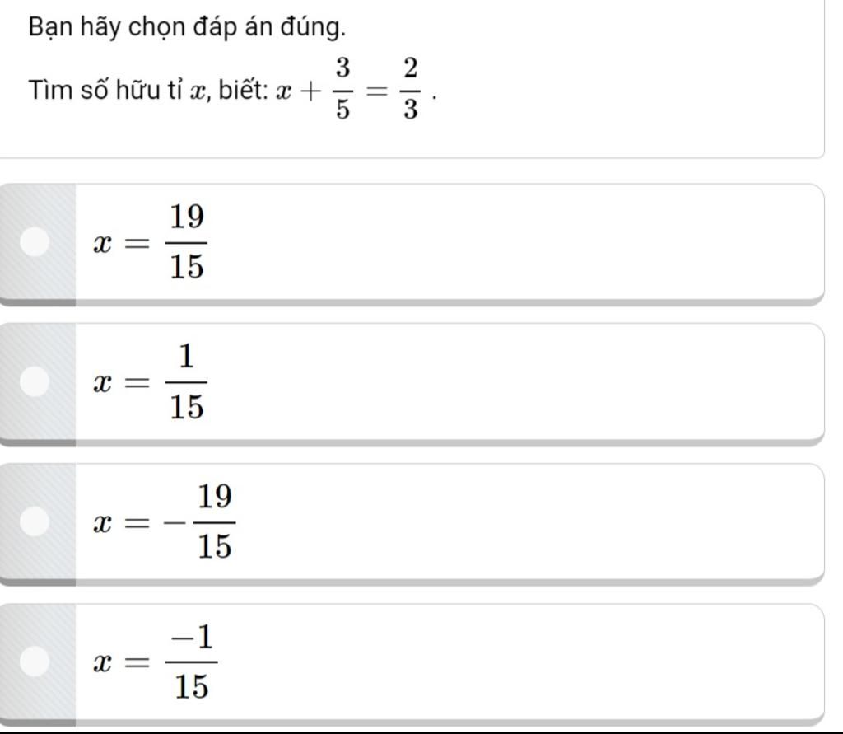Click the first answer card's empty area
This screenshot has height=734, width=843.
point(510,242)
